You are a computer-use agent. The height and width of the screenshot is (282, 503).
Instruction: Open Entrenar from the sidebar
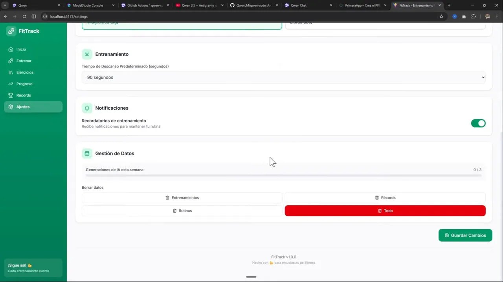click(11, 61)
